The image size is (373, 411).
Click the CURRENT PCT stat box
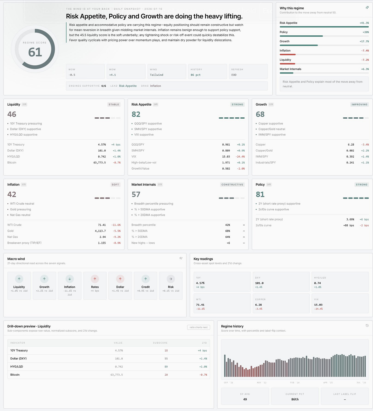point(295,396)
